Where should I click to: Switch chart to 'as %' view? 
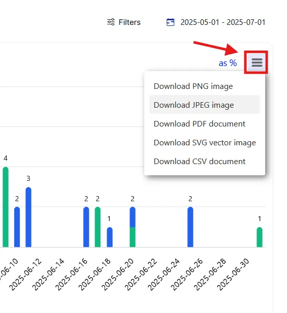pos(228,63)
